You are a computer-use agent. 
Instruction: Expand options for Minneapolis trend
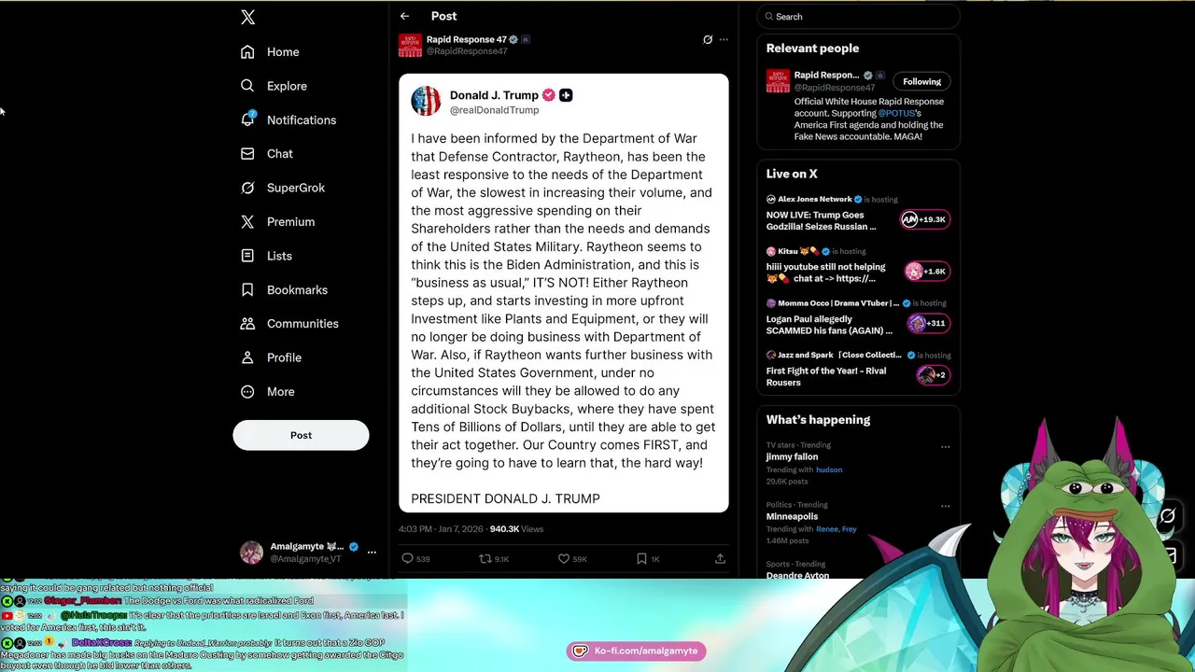945,506
